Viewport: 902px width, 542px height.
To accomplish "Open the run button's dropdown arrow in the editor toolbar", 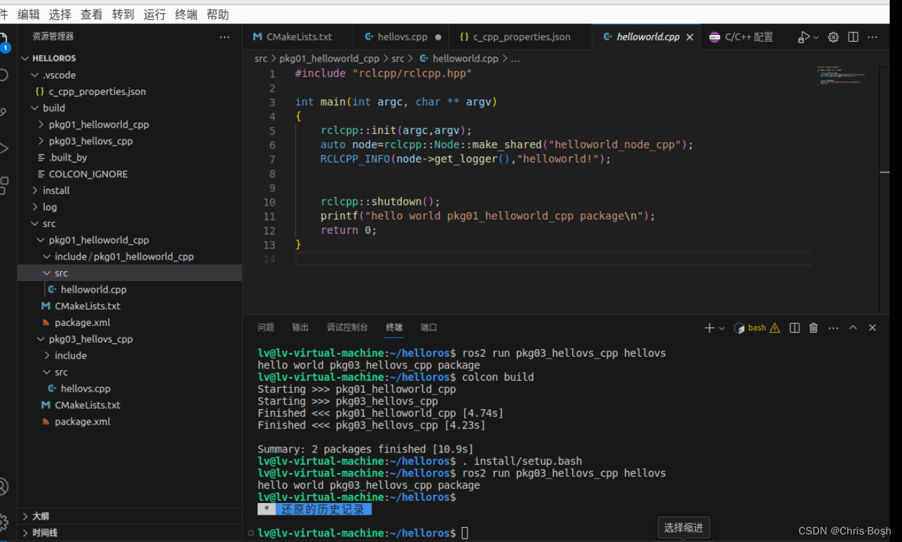I will [x=816, y=38].
